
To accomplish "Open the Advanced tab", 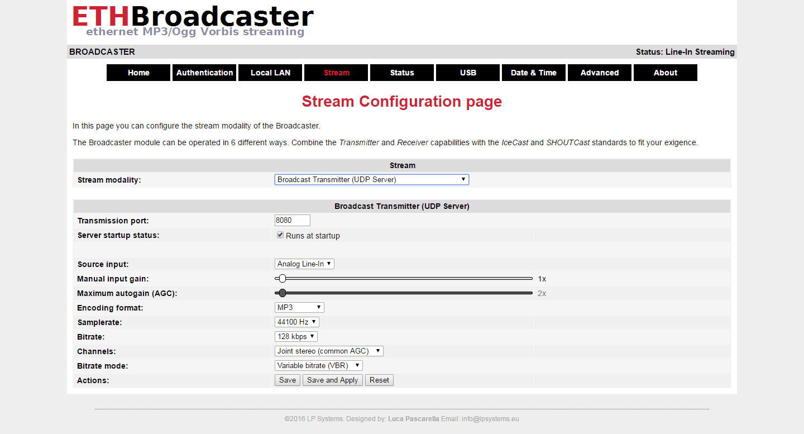I will coord(600,73).
